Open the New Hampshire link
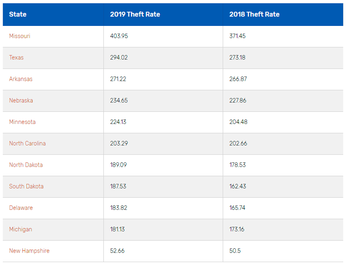The image size is (346, 269). pyautogui.click(x=29, y=251)
